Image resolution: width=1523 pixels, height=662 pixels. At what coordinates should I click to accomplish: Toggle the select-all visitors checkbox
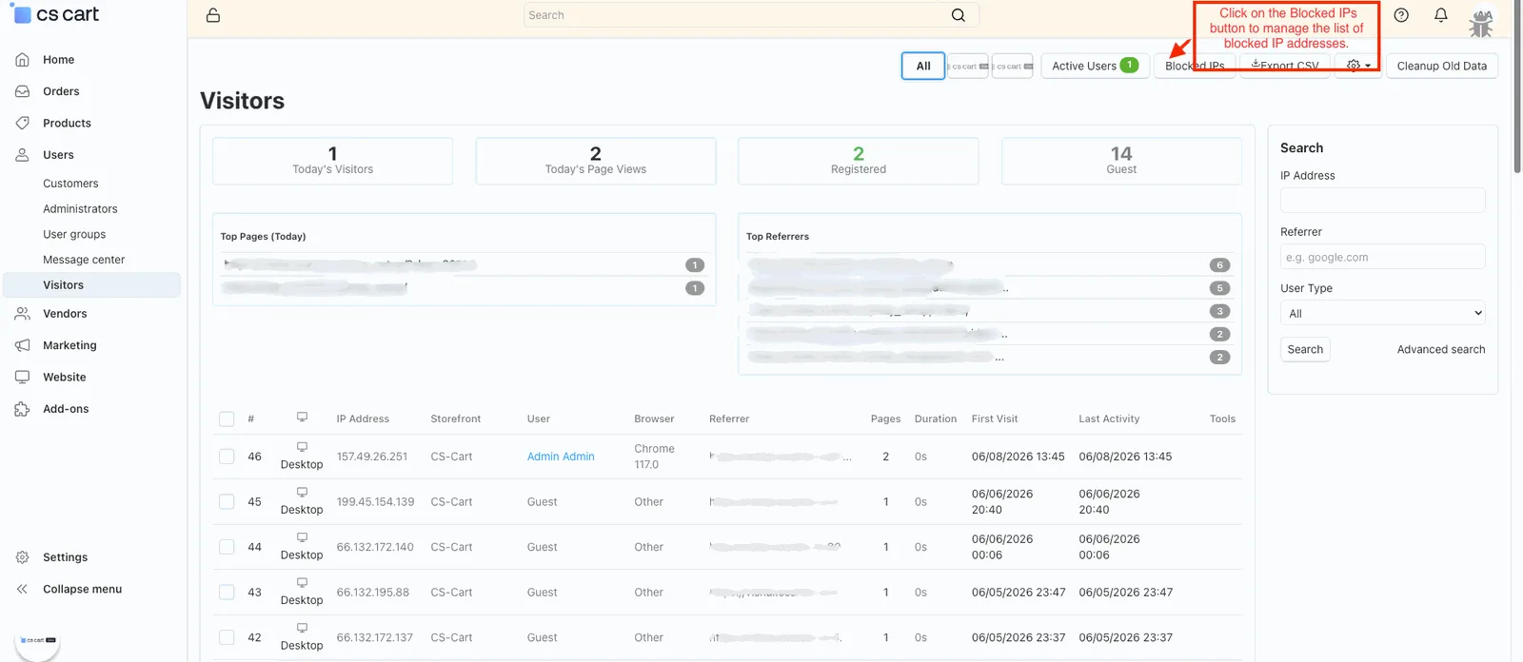(x=227, y=419)
